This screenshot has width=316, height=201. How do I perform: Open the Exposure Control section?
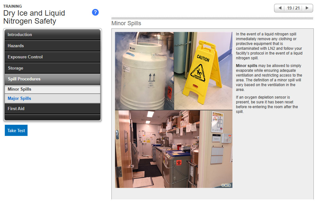click(x=52, y=57)
